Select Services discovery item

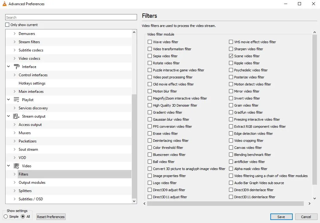point(33,108)
